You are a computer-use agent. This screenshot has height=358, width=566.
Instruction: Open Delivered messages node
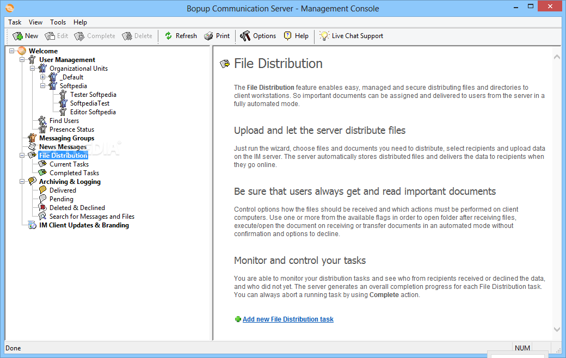tap(63, 190)
